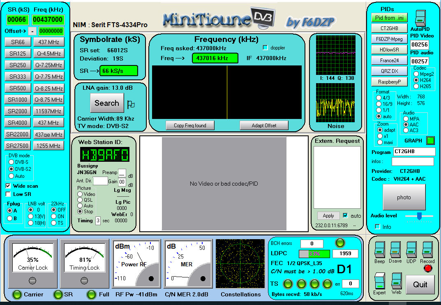This screenshot has height=305, width=441.
Task: Uncheck the Wide scan checkbox
Action: (x=8, y=186)
